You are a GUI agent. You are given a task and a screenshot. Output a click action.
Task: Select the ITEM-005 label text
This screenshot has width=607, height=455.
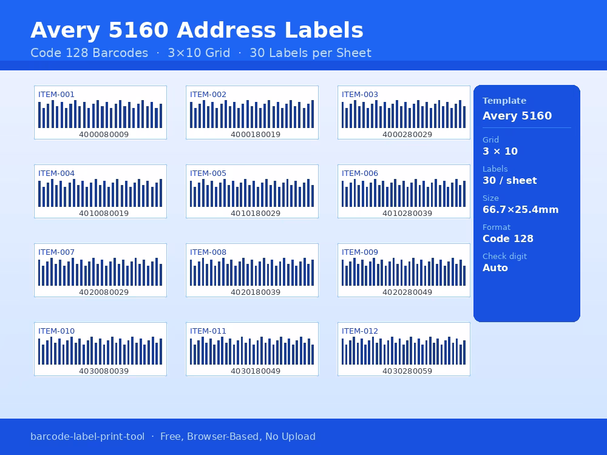point(208,174)
